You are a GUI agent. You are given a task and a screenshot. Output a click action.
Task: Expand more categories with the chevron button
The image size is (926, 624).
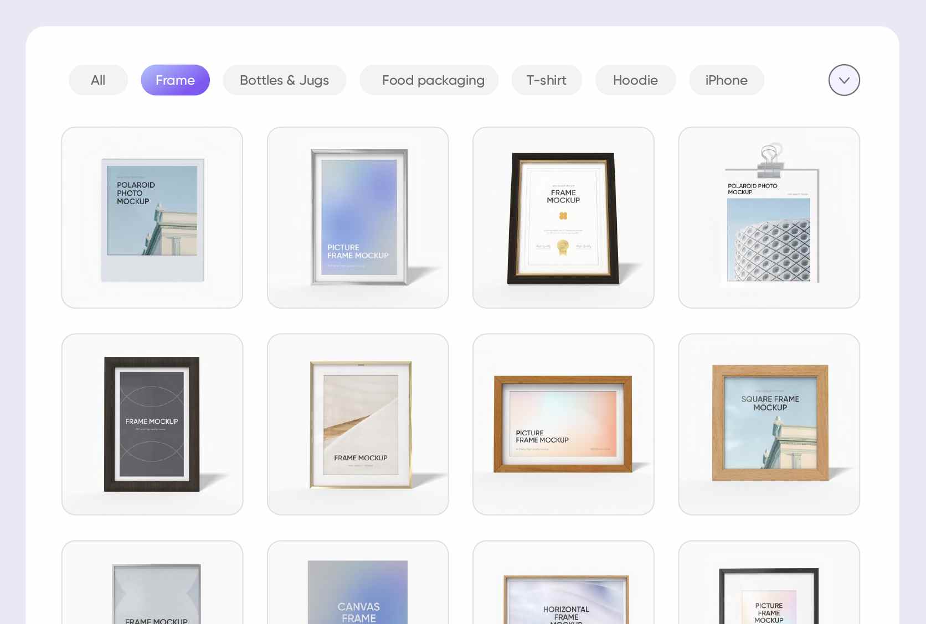click(x=844, y=80)
